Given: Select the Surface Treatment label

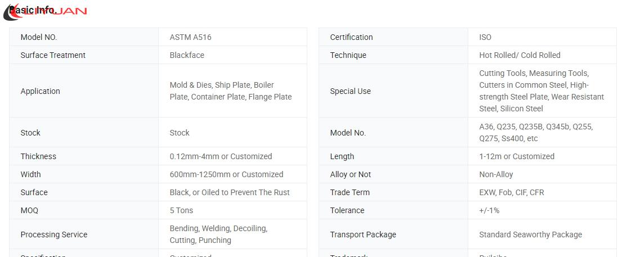Looking at the screenshot, I should click(x=53, y=56).
